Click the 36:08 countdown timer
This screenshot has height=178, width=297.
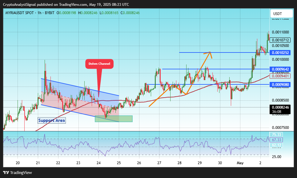[x=277, y=112]
